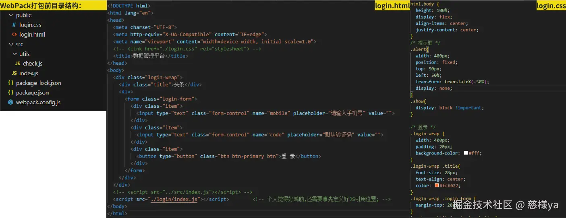Click the ".login-wrap .title{" selector line
This screenshot has width=566, height=218.
pyautogui.click(x=435, y=166)
